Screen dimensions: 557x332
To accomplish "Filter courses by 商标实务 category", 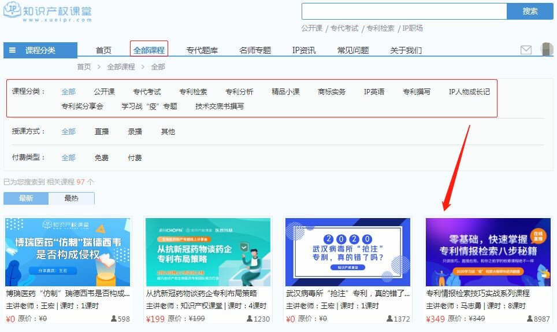I will tap(332, 92).
